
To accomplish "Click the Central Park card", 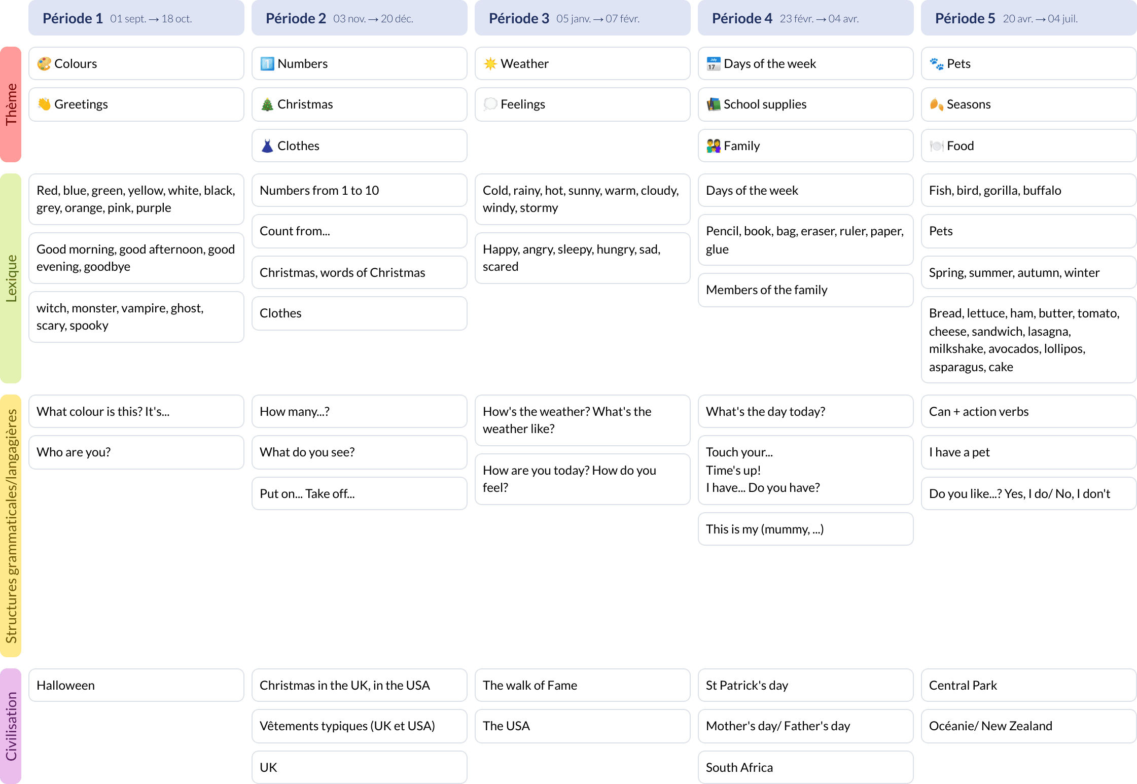I will click(x=1028, y=685).
